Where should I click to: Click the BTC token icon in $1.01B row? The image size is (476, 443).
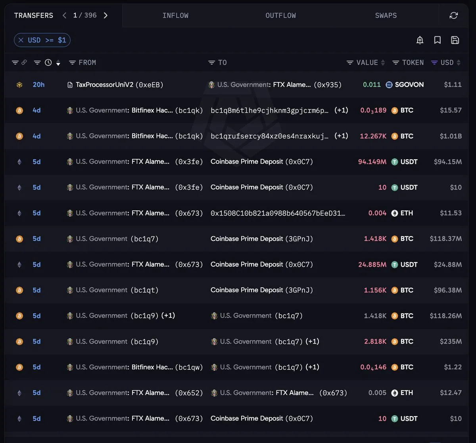pos(395,136)
